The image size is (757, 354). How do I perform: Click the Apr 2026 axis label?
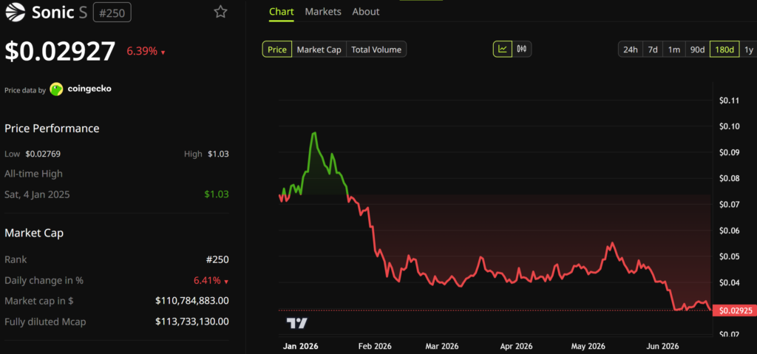click(517, 347)
